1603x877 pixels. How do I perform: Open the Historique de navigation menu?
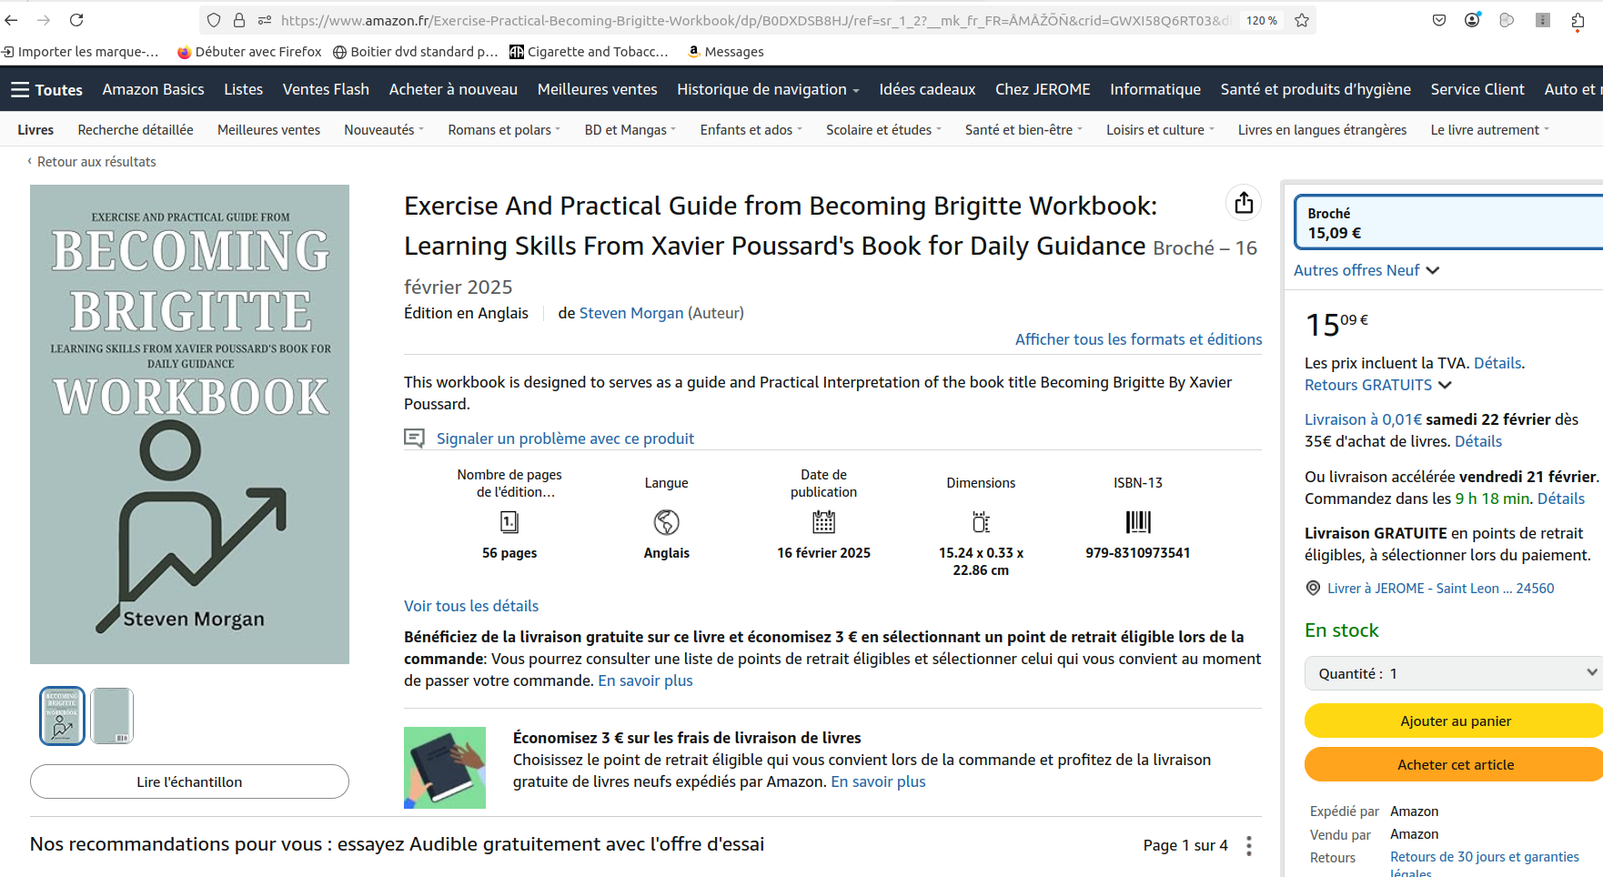(768, 89)
